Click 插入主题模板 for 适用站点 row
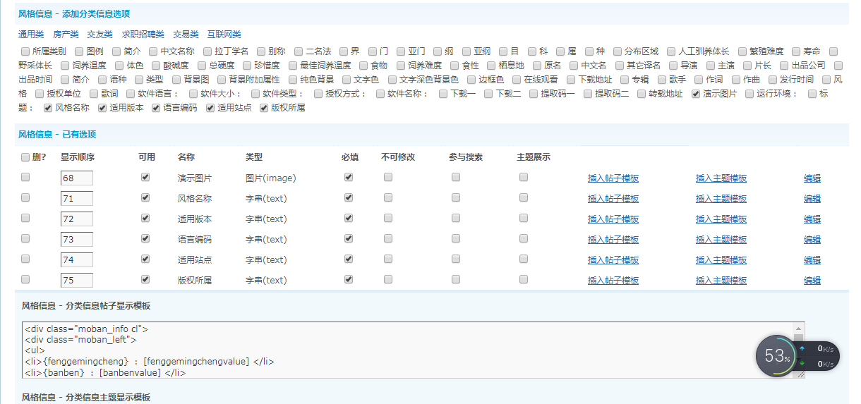The image size is (861, 404). [721, 260]
